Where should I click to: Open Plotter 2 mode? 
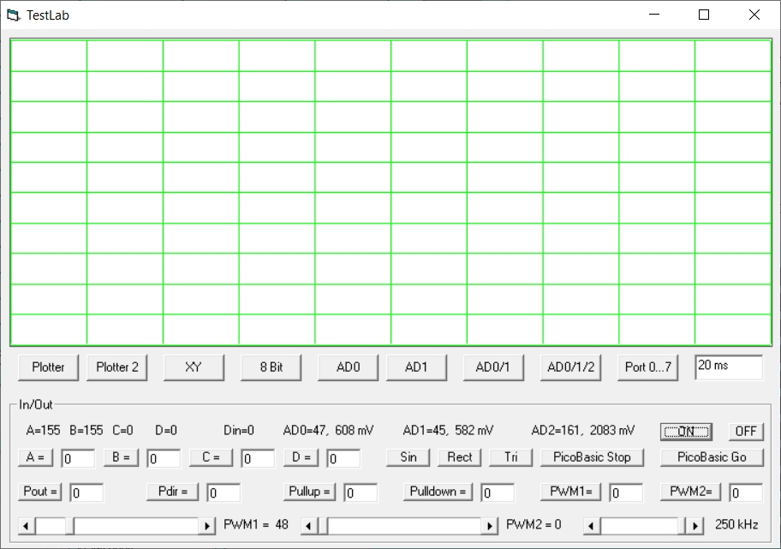point(116,367)
